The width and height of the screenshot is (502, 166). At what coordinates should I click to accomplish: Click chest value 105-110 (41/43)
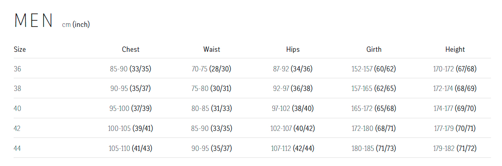coord(131,148)
